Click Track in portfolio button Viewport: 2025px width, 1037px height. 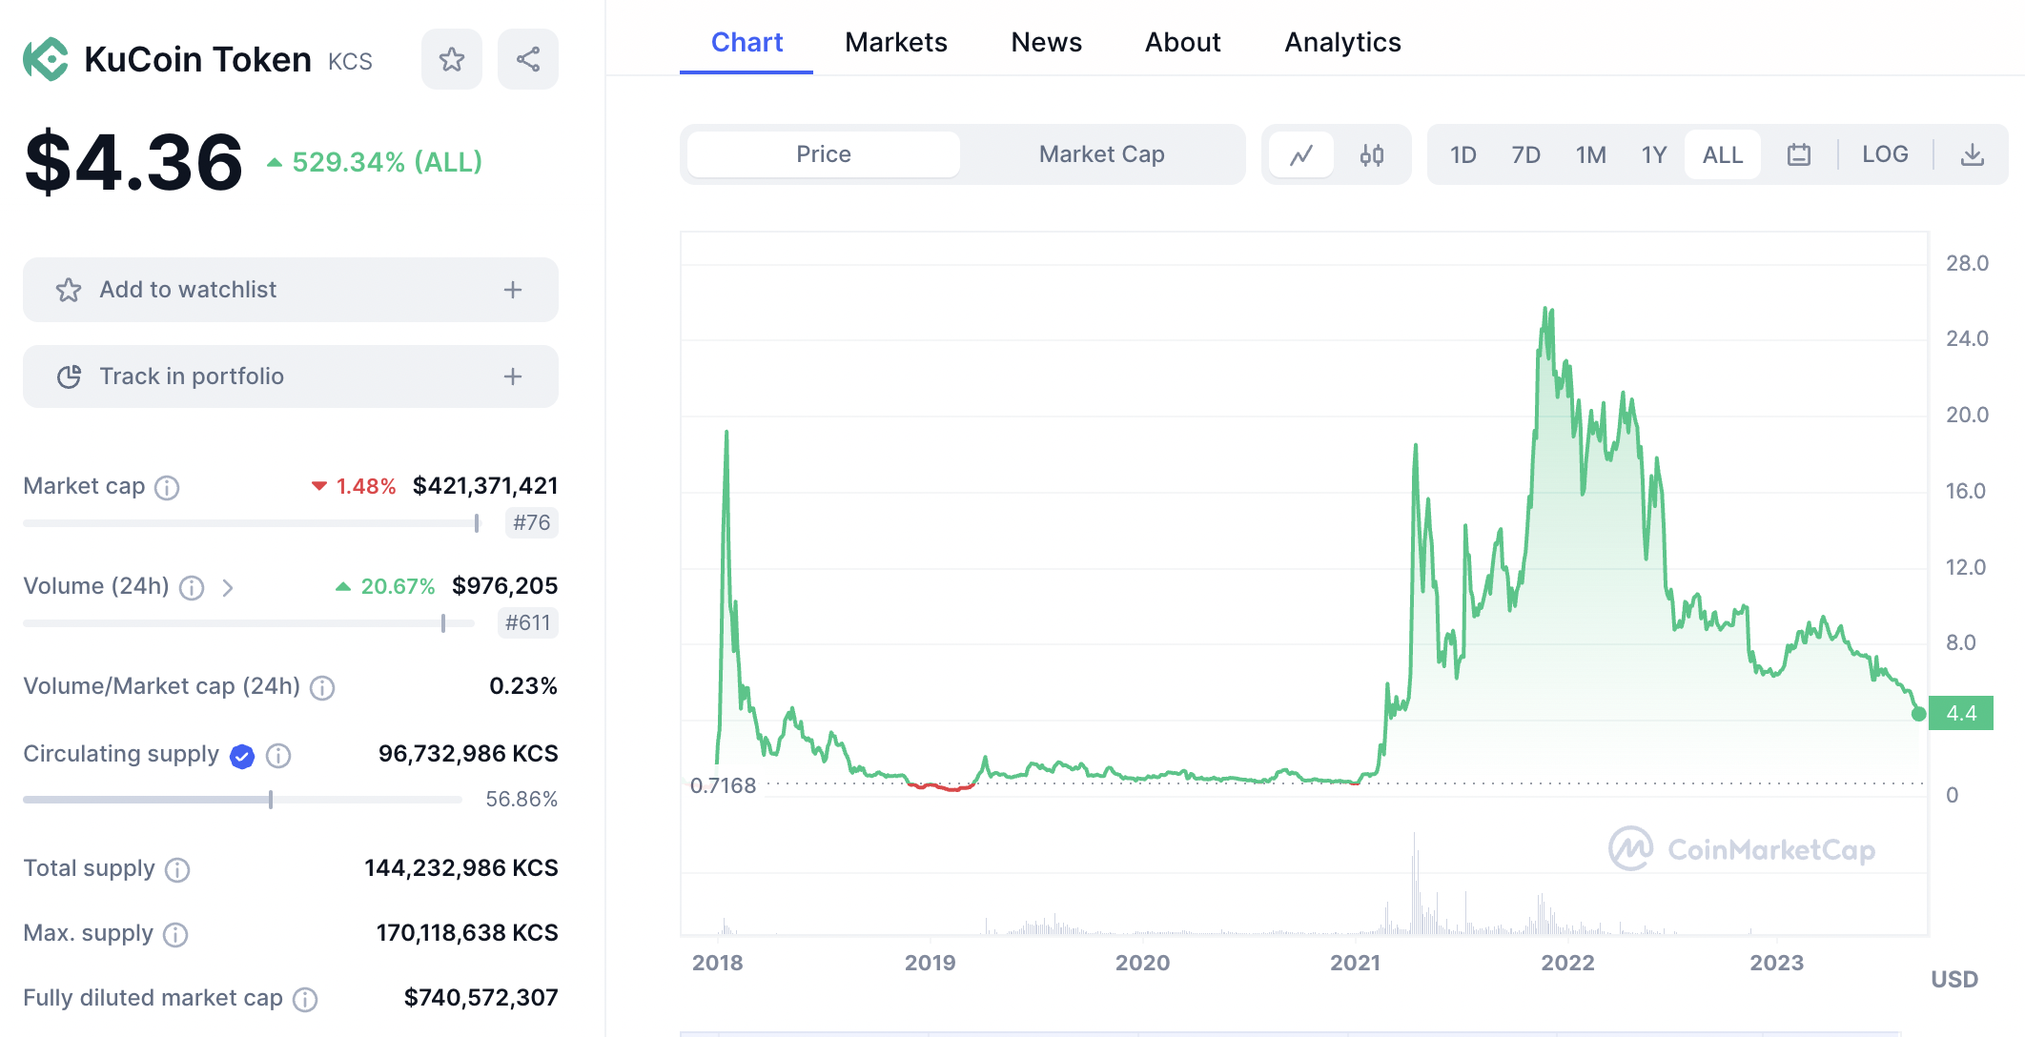coord(291,376)
